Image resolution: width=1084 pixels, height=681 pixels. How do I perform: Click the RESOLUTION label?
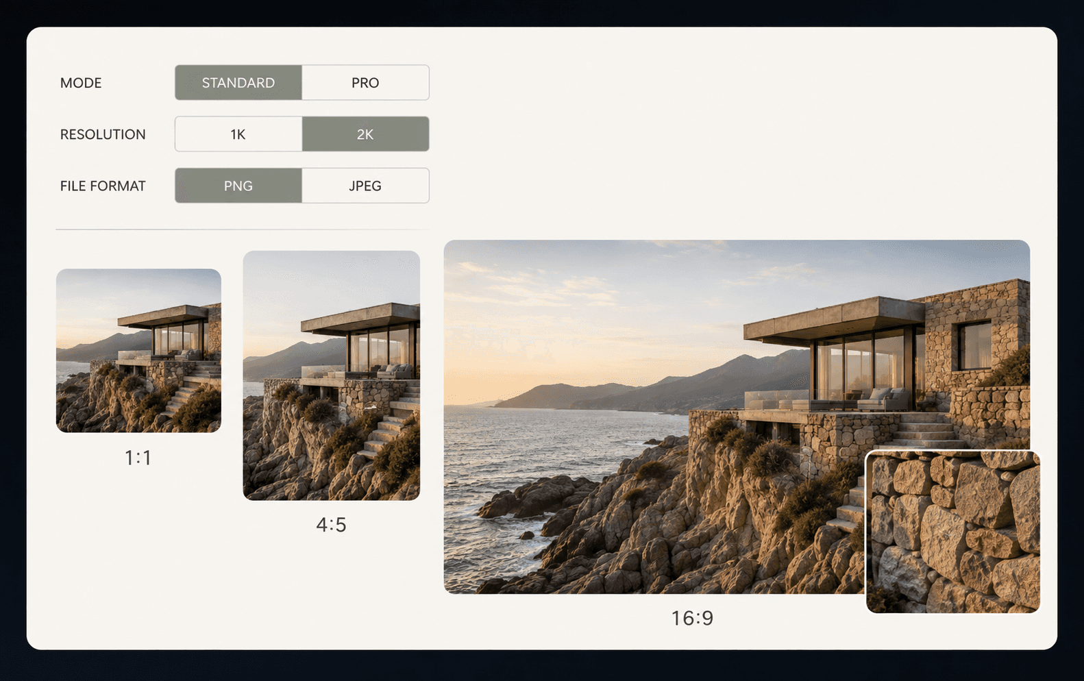(x=103, y=134)
